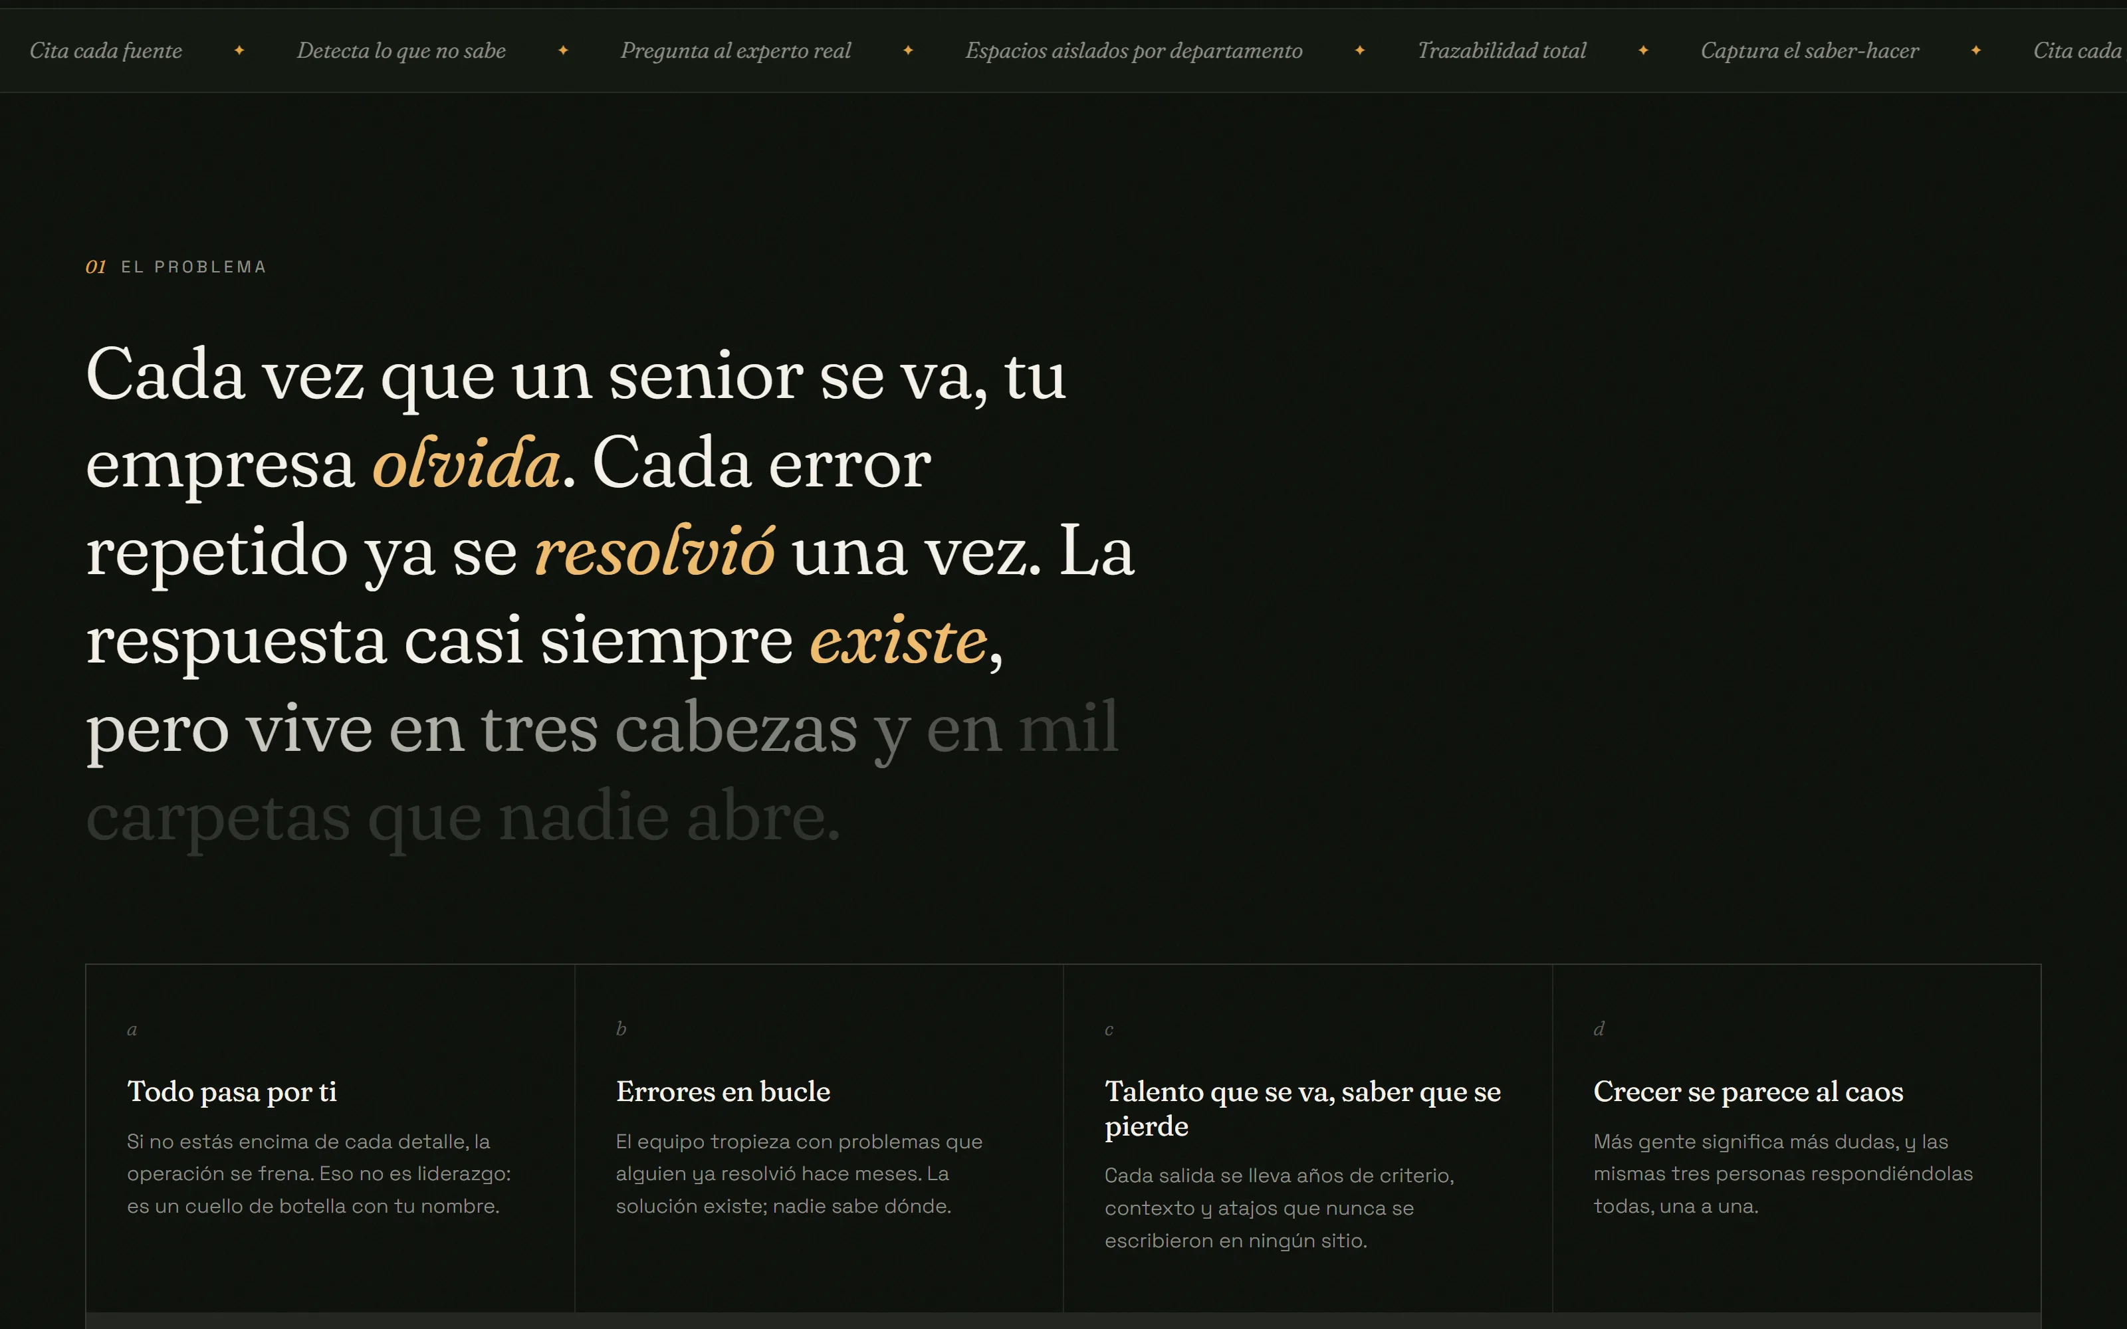Click the 'Todo pasa por ti' card title
Image resolution: width=2127 pixels, height=1329 pixels.
click(232, 1092)
